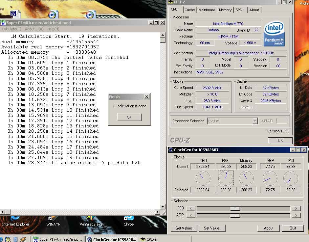Switch to the SPD tab
Image resolution: width=309 pixels, height=242 pixels.
click(239, 10)
